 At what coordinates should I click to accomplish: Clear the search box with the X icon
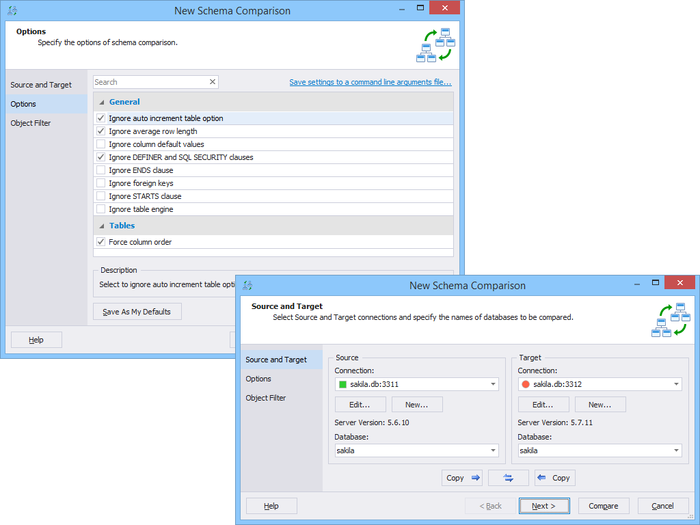pos(213,82)
